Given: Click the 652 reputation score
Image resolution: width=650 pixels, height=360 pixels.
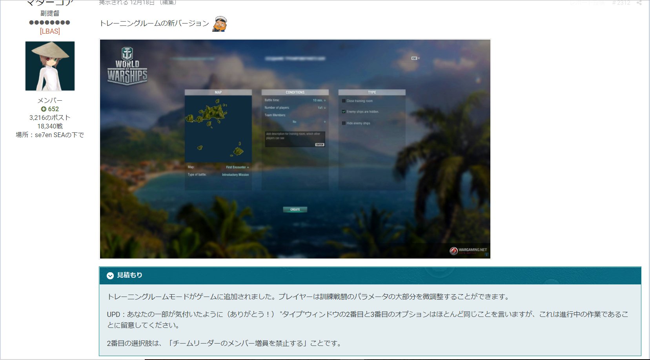Looking at the screenshot, I should click(53, 109).
